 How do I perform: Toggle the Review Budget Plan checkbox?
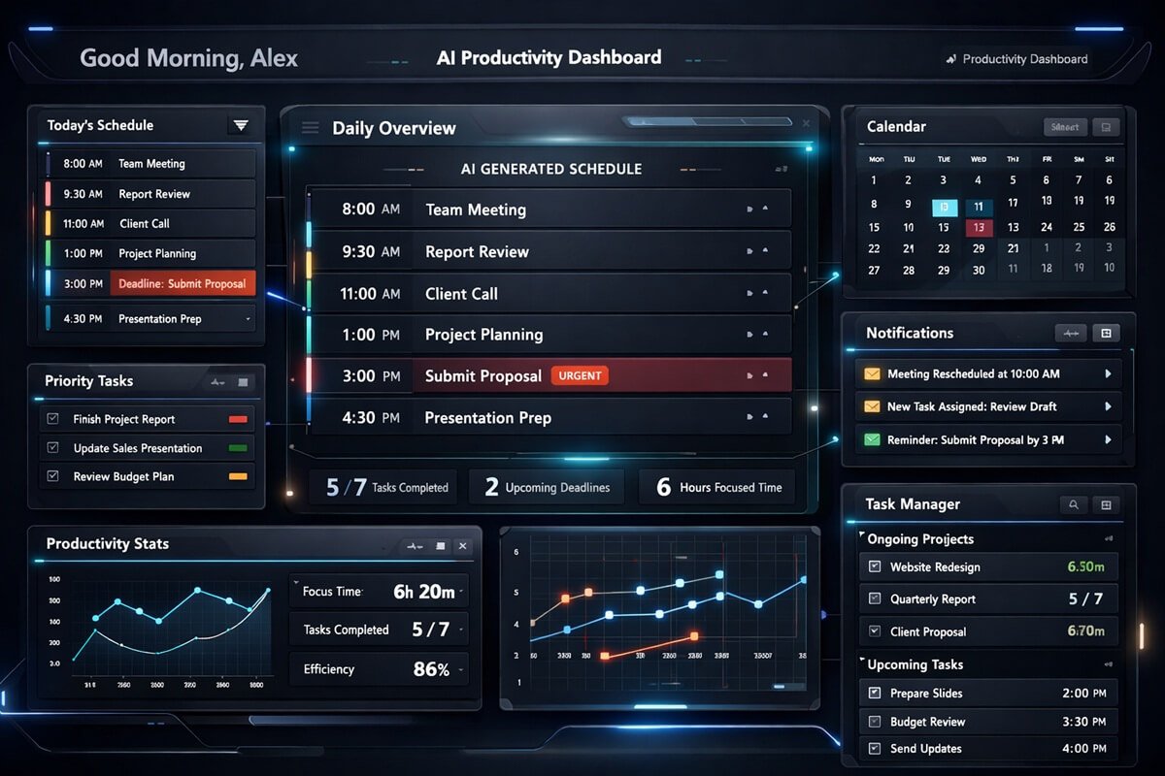coord(53,476)
